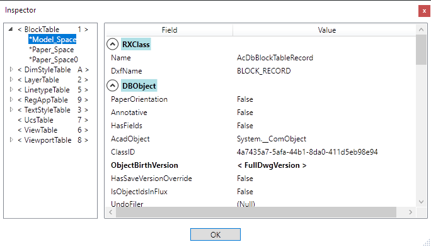Click the vertical scrollbar thumb
Image resolution: width=431 pixels, height=247 pixels.
click(421, 50)
